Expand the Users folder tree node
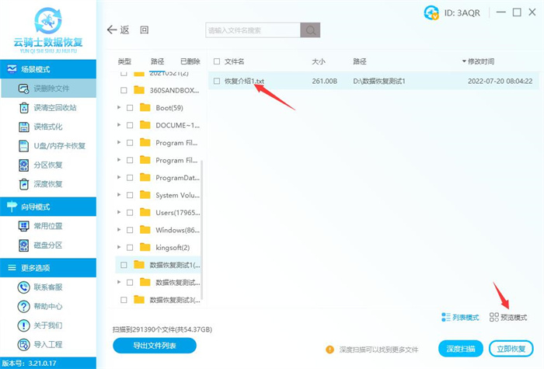544x369 pixels. coord(119,213)
